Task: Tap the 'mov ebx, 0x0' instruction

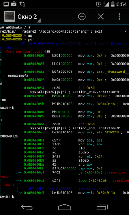Action: click(x=90, y=112)
